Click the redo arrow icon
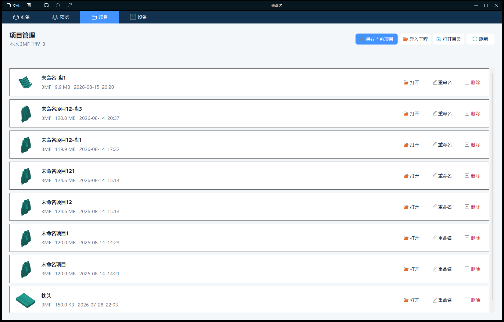This screenshot has width=504, height=322. (70, 5)
